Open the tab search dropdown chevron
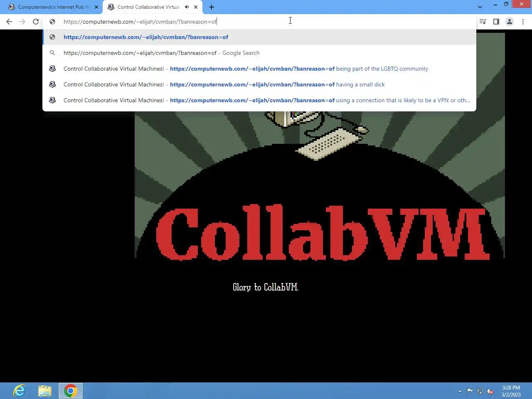Viewport: 532px width, 399px height. (x=480, y=7)
